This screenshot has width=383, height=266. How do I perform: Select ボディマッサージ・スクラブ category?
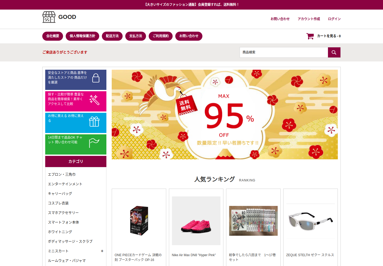pos(70,242)
